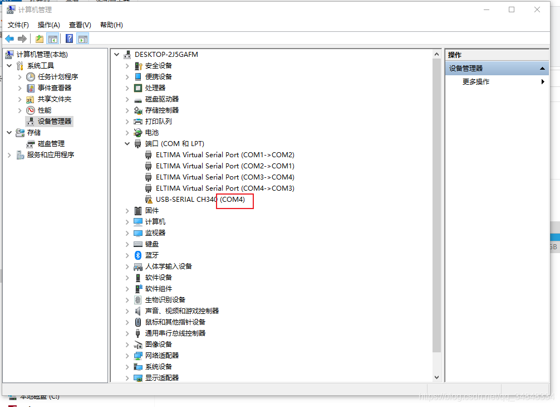Select ELTIMA Virtual Serial Port (COM4->COM3)
Viewport: 560px width, 407px height.
pyautogui.click(x=225, y=188)
